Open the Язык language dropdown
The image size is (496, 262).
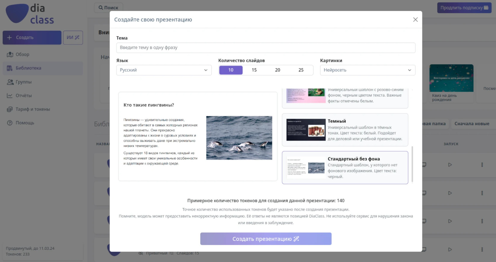coord(164,70)
